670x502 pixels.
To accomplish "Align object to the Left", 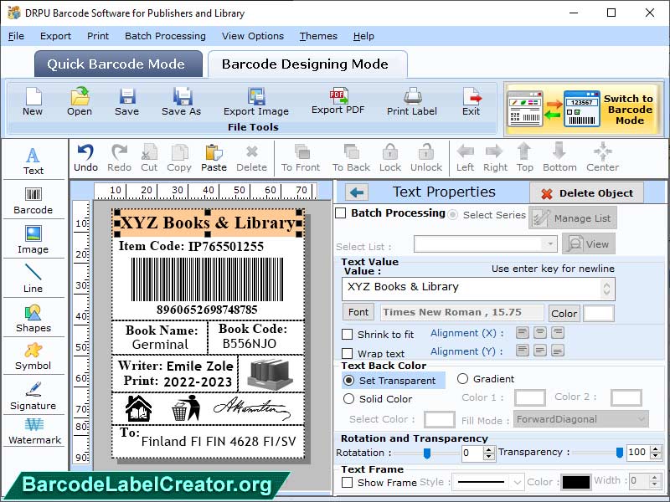I will point(465,158).
